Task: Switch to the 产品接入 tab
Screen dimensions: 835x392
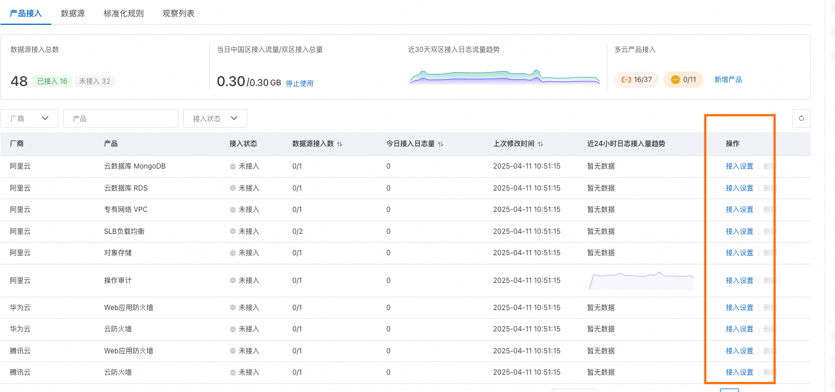Action: point(26,13)
